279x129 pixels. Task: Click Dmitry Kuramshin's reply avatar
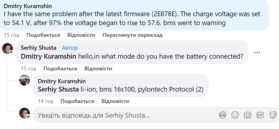[24, 80]
